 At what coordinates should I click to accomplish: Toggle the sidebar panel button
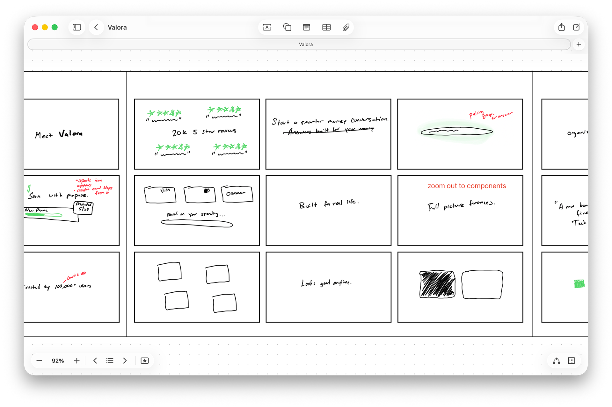(x=77, y=27)
